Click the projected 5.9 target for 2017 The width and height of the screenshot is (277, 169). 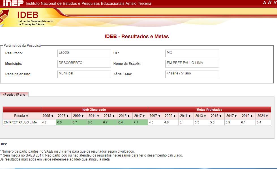tap(232, 122)
